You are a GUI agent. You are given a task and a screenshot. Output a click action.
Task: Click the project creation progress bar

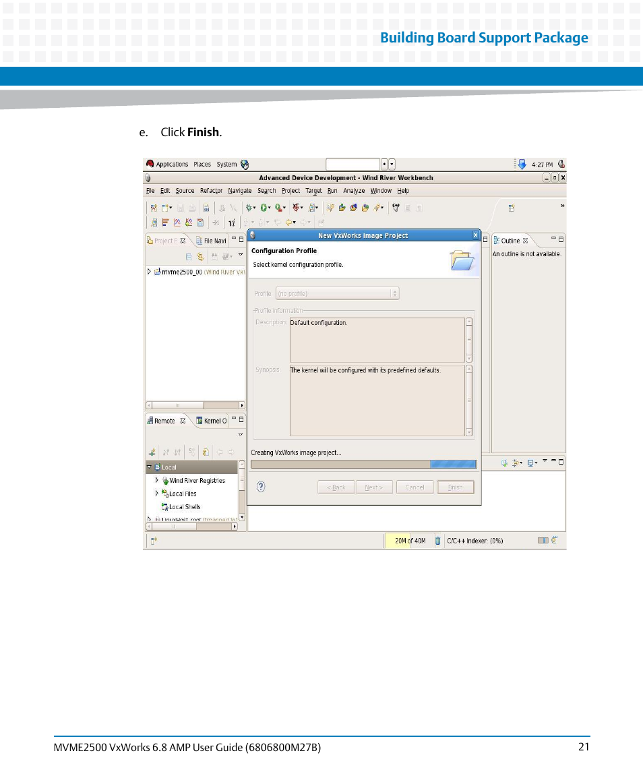(363, 464)
